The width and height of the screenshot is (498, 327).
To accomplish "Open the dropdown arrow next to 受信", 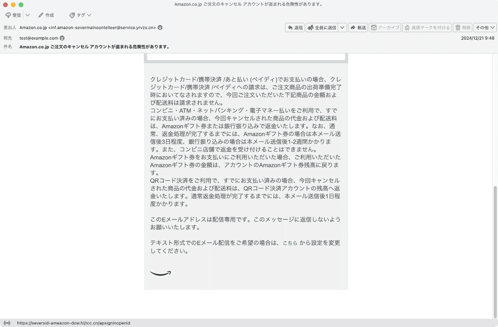I will 27,15.
